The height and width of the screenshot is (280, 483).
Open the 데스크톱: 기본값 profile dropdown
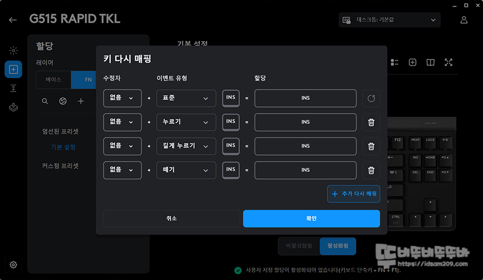390,20
